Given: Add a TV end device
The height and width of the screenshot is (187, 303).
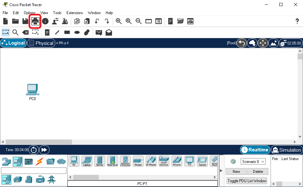Looking at the screenshot, I should coord(190,161).
